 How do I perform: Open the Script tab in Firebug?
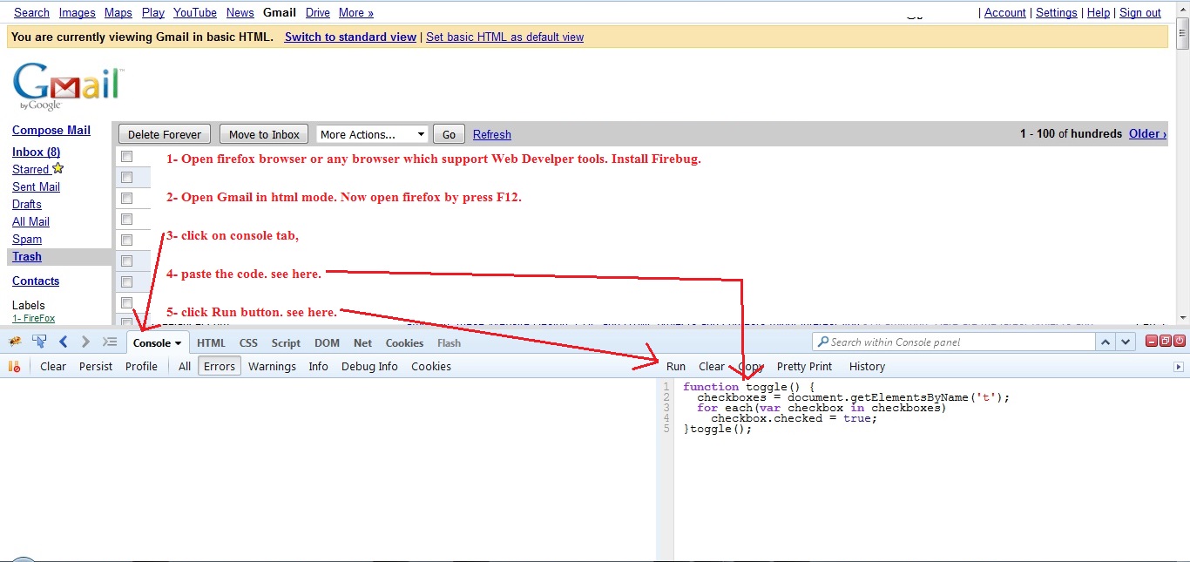[x=286, y=343]
